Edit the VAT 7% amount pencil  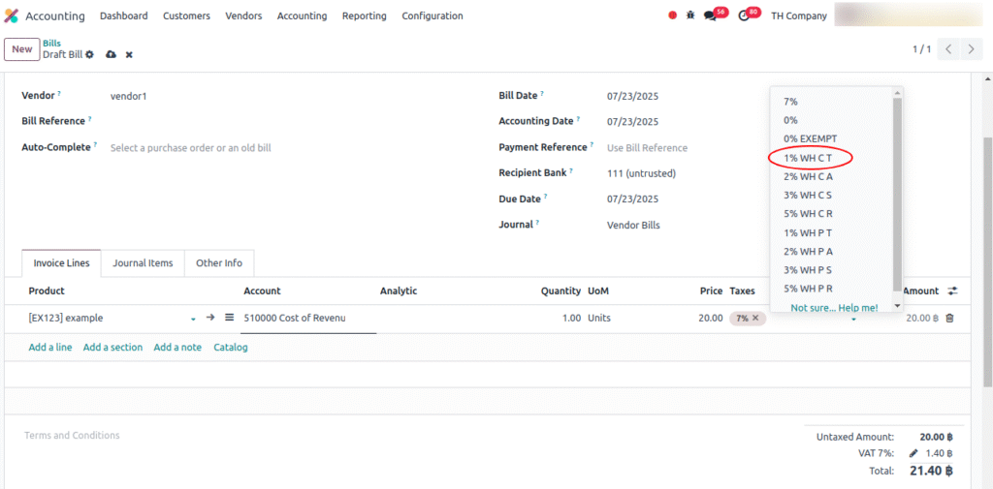point(913,453)
